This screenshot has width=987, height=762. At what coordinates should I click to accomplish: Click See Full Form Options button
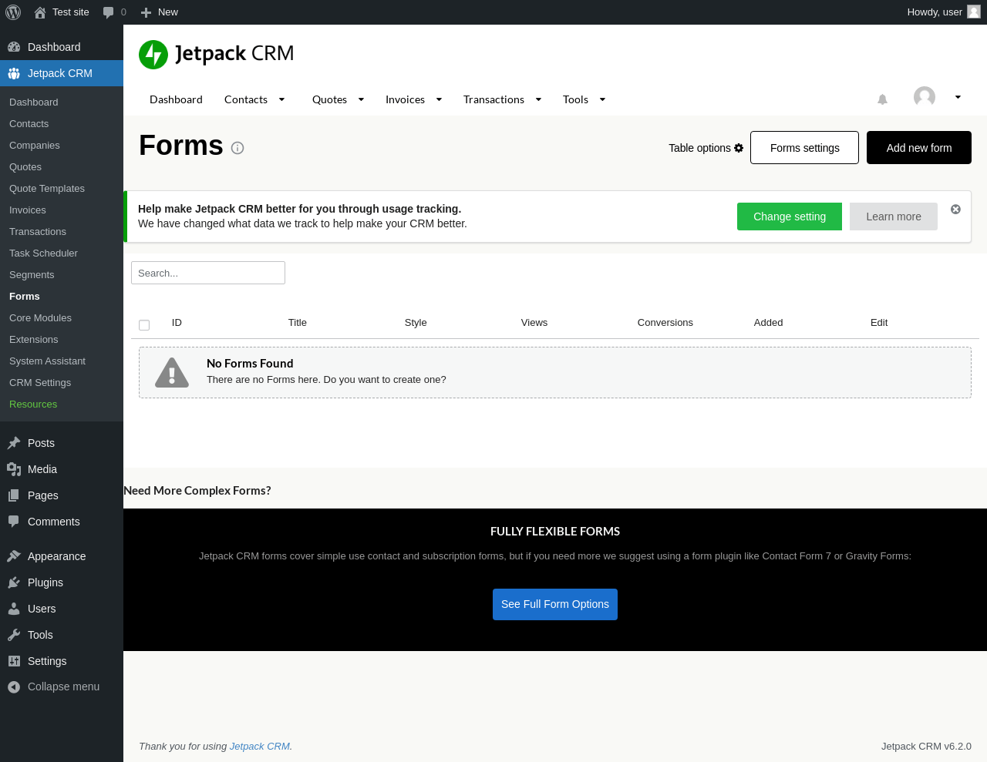(x=555, y=605)
